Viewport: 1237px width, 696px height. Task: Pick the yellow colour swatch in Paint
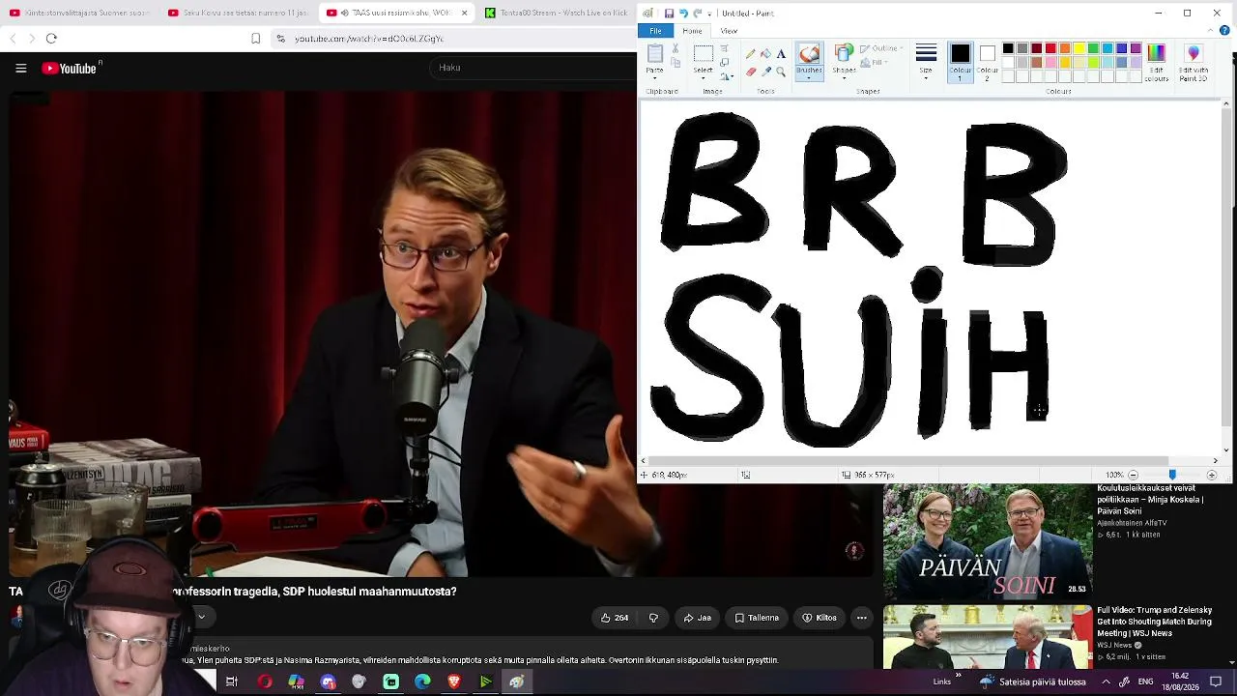pyautogui.click(x=1079, y=48)
